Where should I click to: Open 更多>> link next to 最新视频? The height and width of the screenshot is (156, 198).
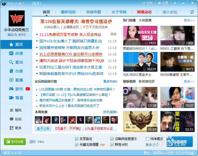coord(189,81)
